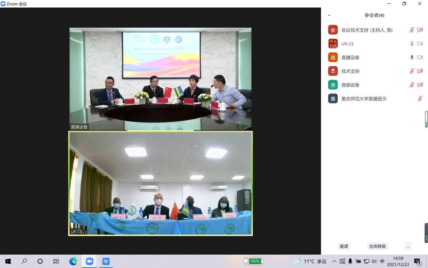Click the 邀请 button
Screen dimensions: 428x268
point(344,246)
